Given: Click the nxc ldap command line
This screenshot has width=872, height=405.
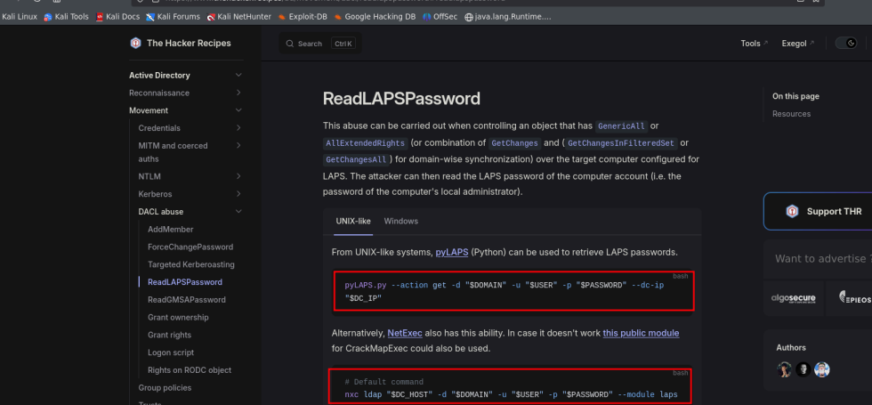Looking at the screenshot, I should tap(511, 394).
